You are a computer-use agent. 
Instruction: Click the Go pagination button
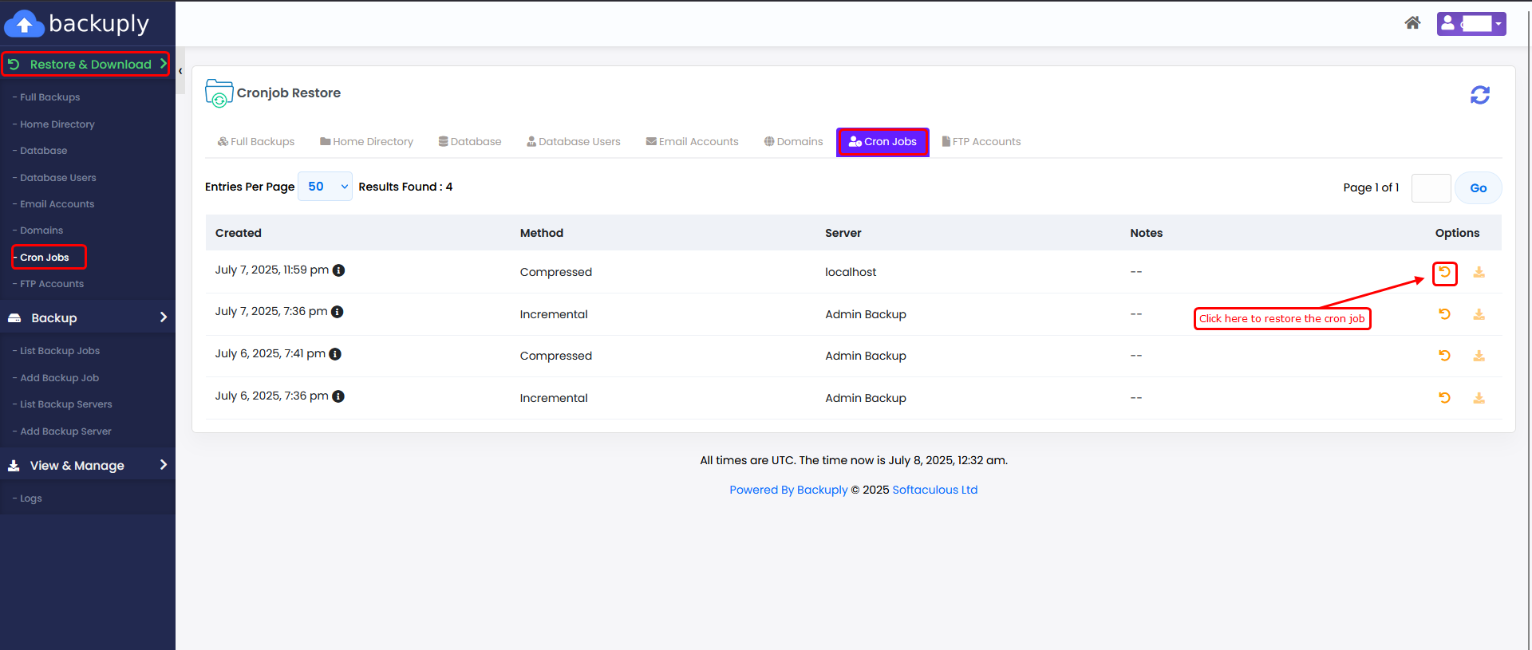(1478, 188)
